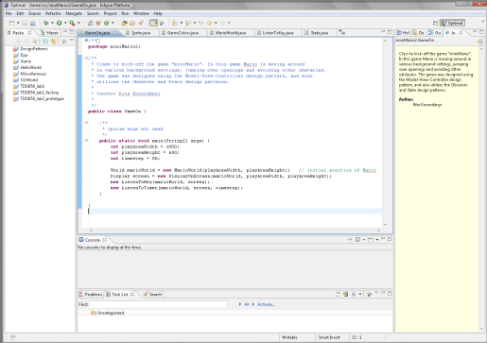Select the Uncategorized task category
Image resolution: width=487 pixels, height=343 pixels.
click(107, 313)
